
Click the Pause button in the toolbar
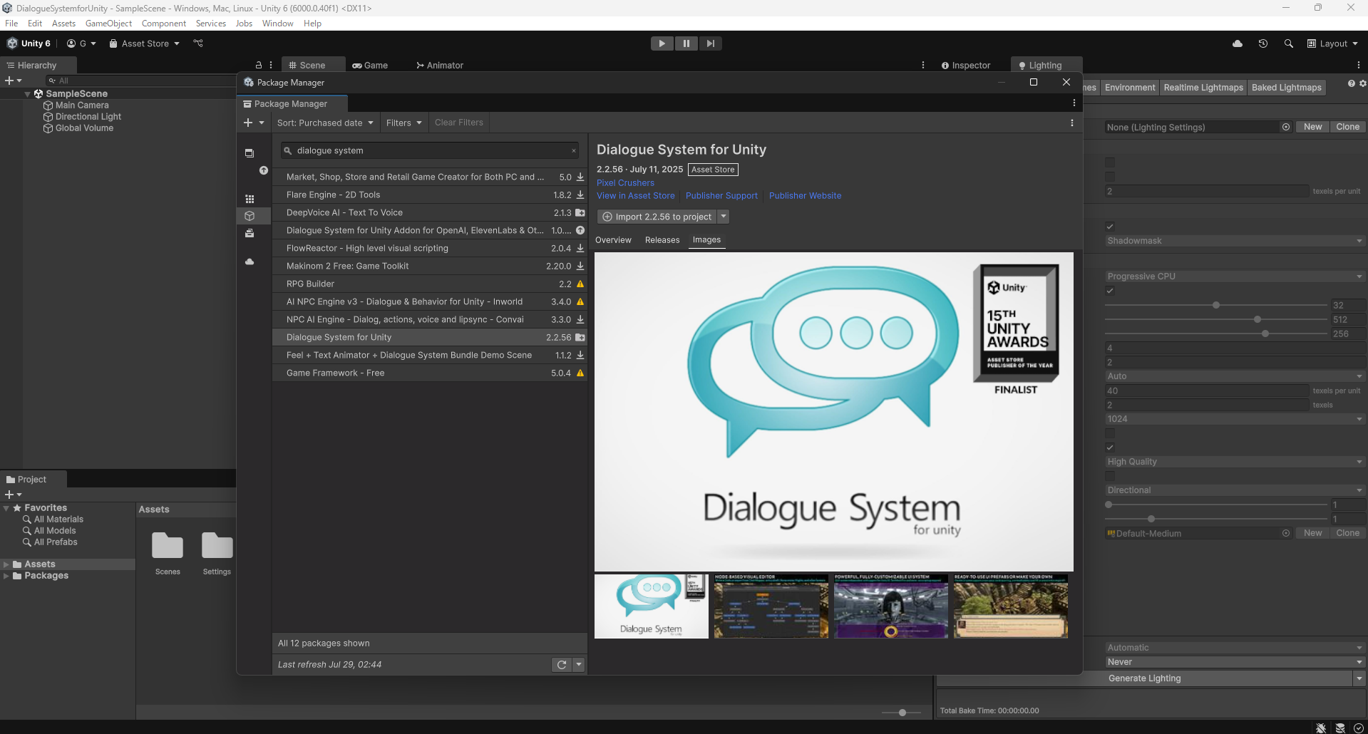(686, 43)
